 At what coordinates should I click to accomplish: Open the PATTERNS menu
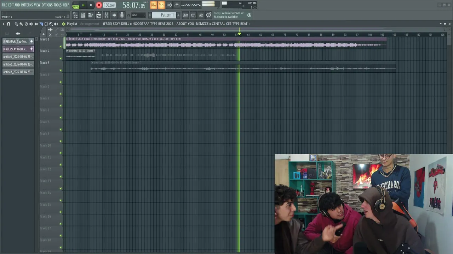click(x=27, y=5)
